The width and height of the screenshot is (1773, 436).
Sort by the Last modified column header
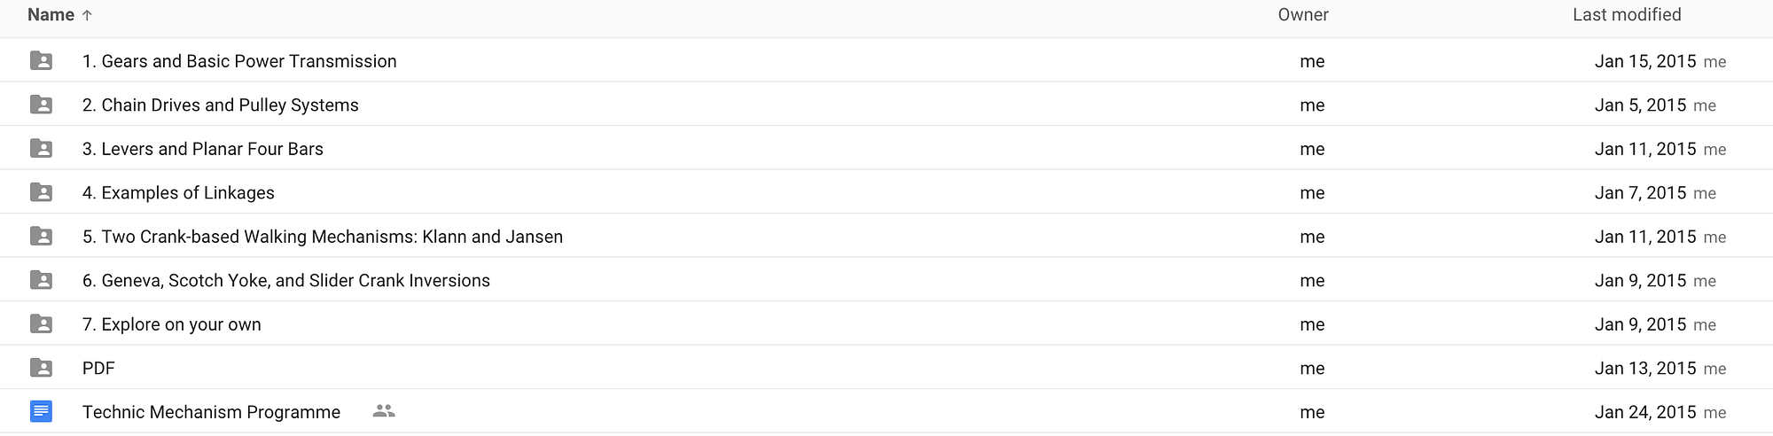(x=1627, y=15)
